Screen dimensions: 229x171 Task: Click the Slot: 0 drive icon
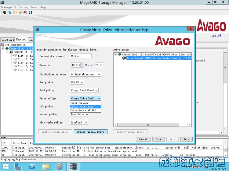point(15,56)
